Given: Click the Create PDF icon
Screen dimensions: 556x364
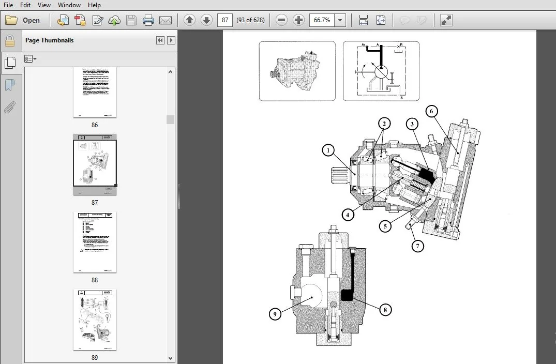Looking at the screenshot, I should tap(80, 20).
